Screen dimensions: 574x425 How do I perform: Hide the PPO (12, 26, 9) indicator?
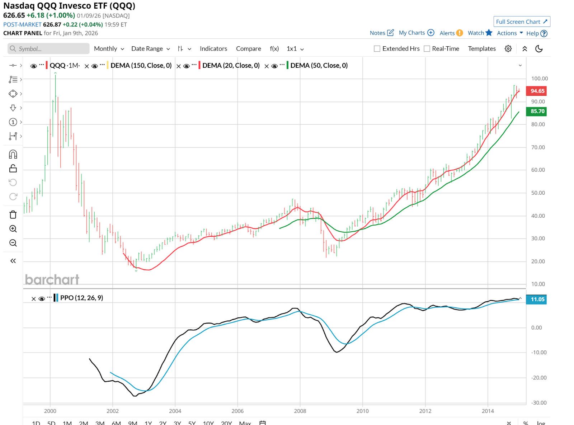42,298
